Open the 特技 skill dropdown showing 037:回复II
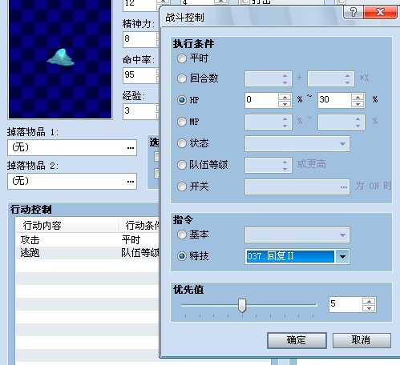Viewport: 400px width, 365px height. click(x=342, y=257)
